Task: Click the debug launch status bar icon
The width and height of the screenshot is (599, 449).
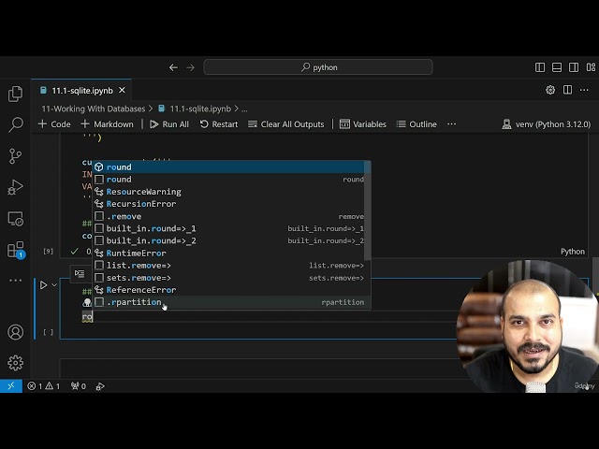Action: point(100,386)
